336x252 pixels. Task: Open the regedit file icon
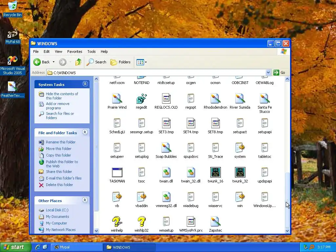point(141,98)
